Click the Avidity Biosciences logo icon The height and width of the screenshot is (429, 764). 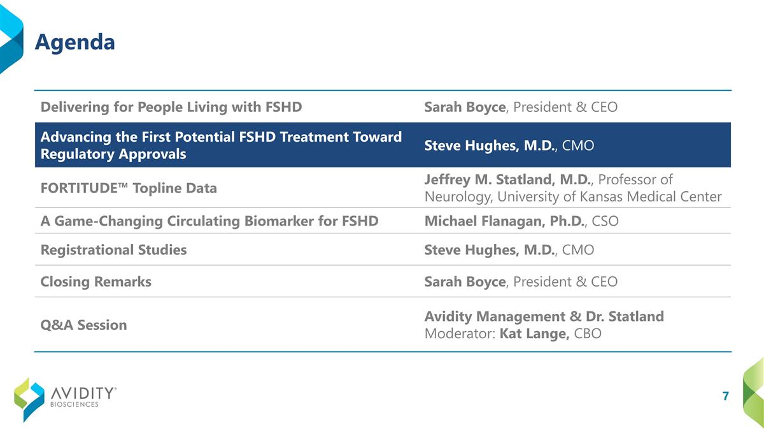(29, 399)
